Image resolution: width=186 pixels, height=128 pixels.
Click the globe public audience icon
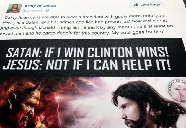click(47, 10)
